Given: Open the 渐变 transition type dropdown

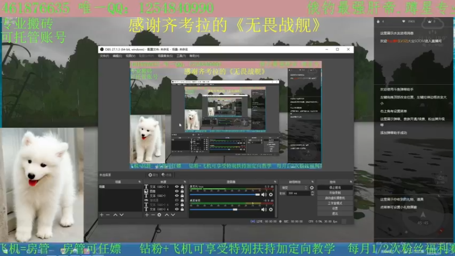Looking at the screenshot, I should (x=294, y=188).
